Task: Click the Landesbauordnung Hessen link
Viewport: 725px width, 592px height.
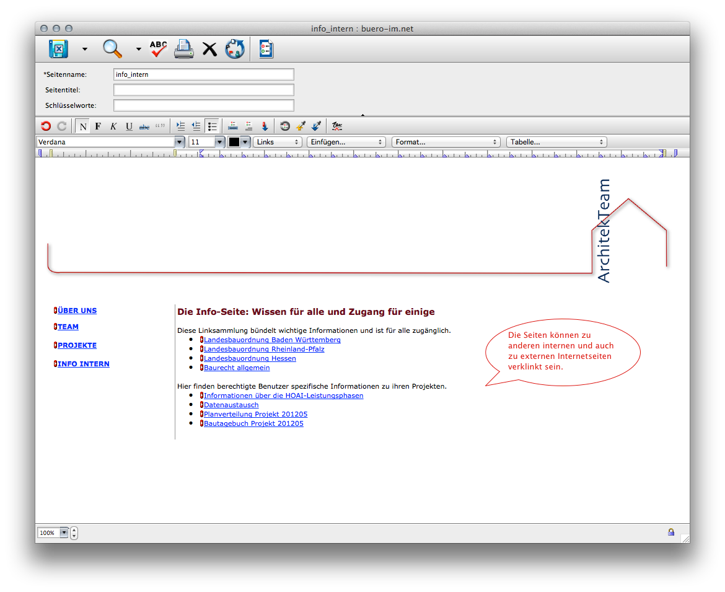Action: (x=250, y=358)
